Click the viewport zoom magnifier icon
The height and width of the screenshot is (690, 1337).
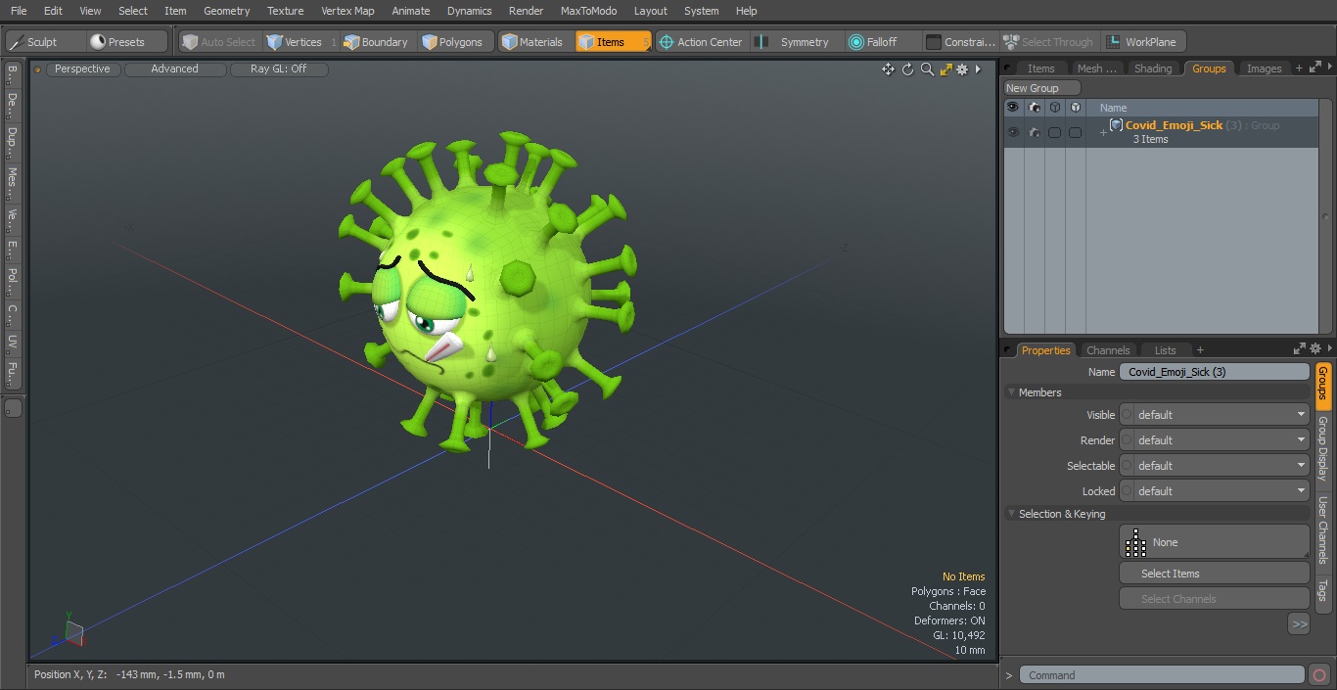(927, 69)
